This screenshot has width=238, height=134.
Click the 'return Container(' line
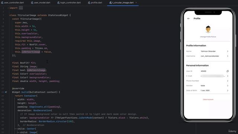[x=26, y=96]
